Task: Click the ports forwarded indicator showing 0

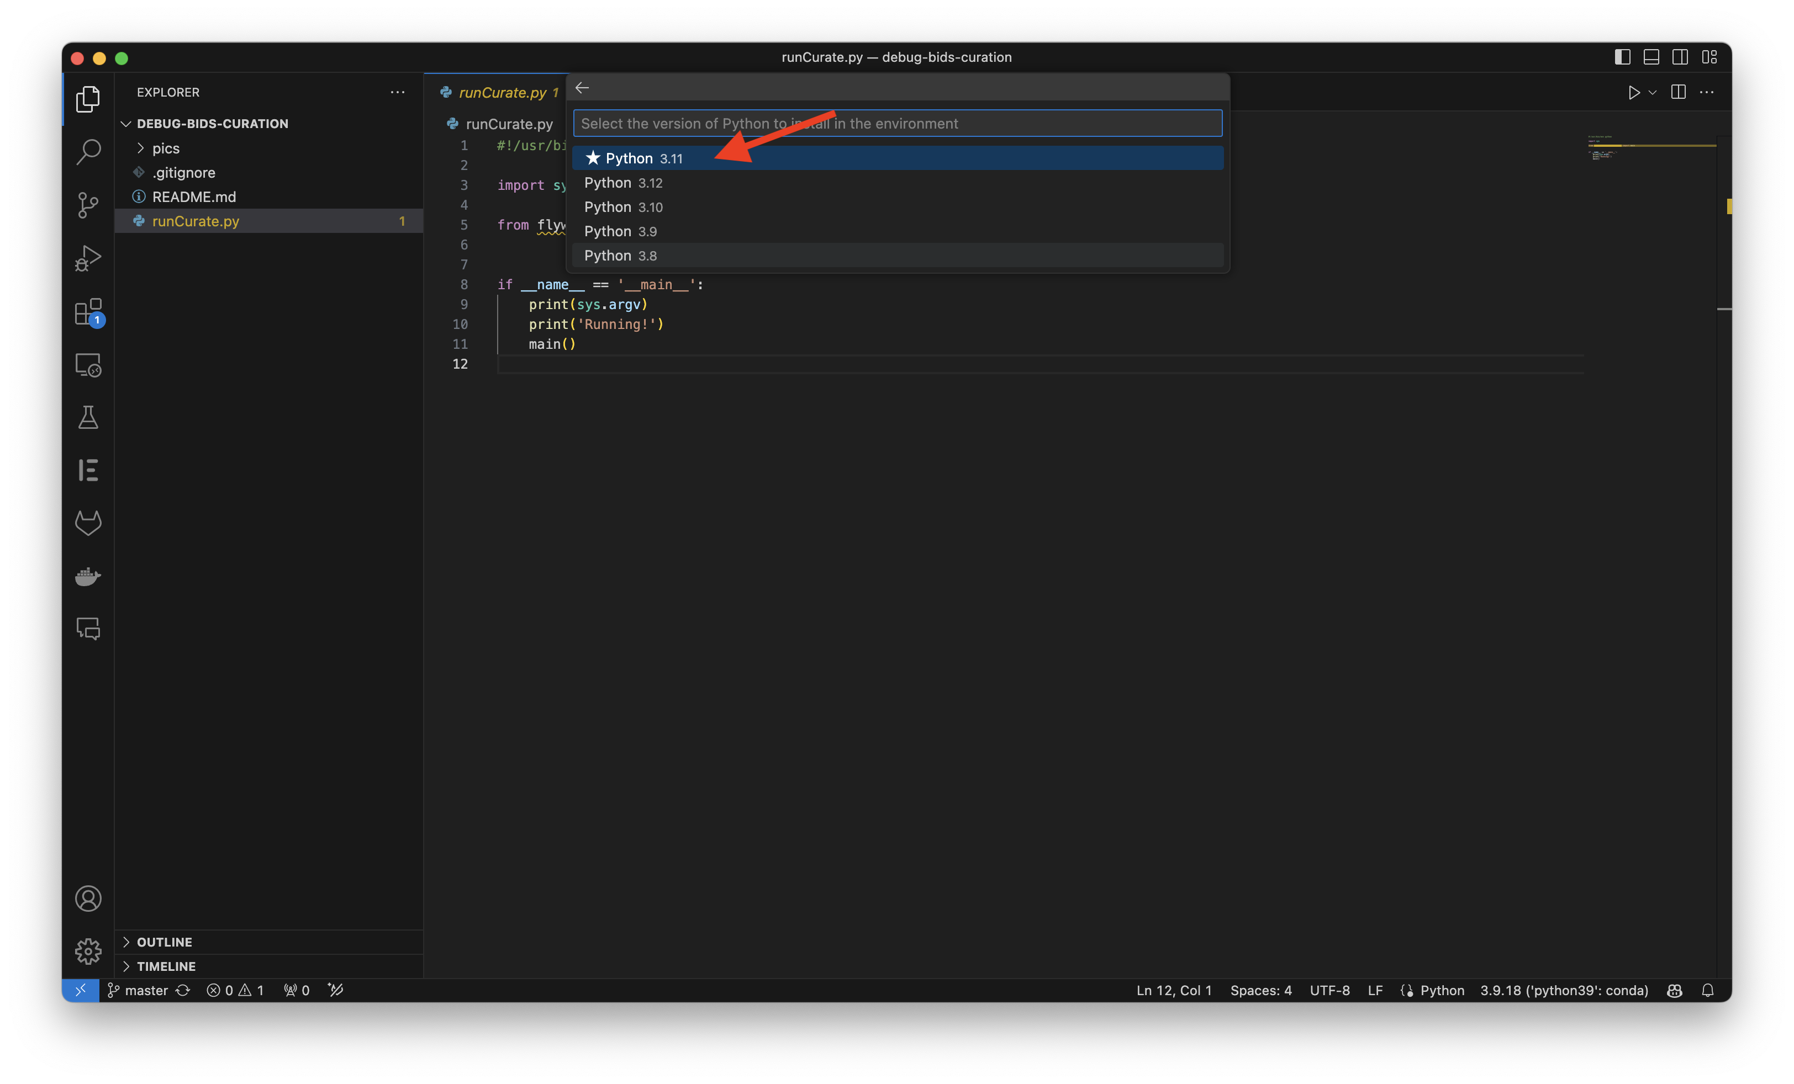Action: tap(296, 990)
